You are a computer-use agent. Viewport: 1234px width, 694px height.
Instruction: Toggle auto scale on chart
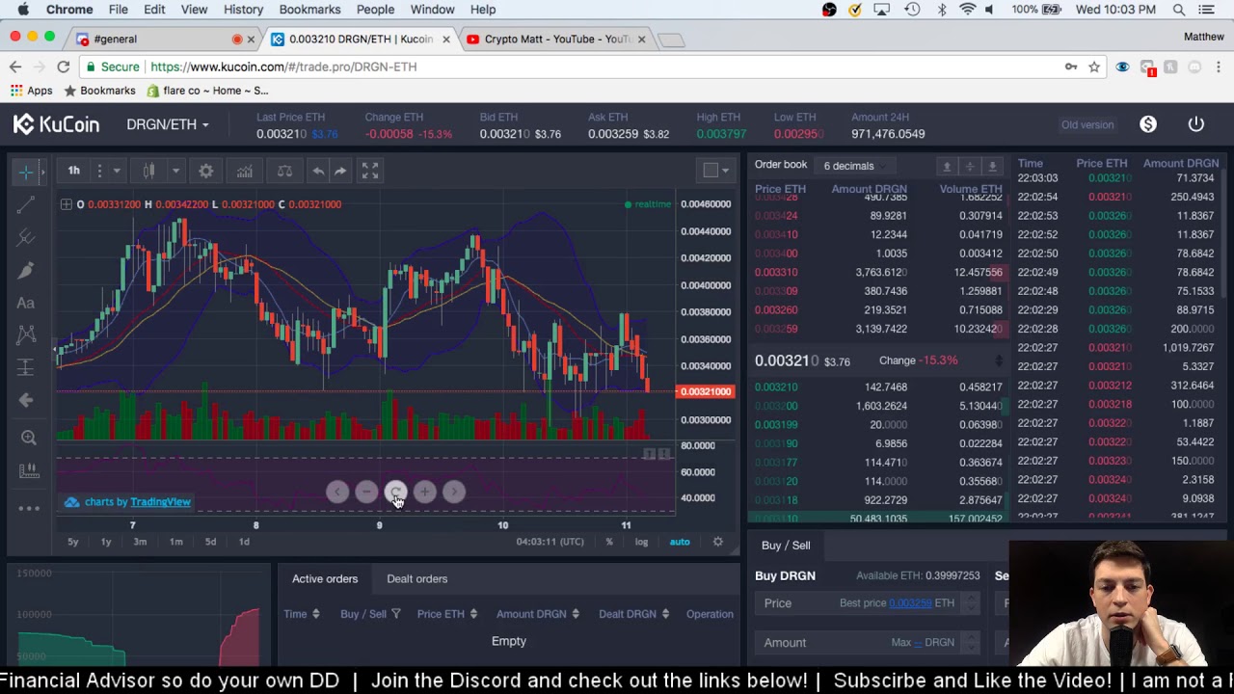coord(680,542)
